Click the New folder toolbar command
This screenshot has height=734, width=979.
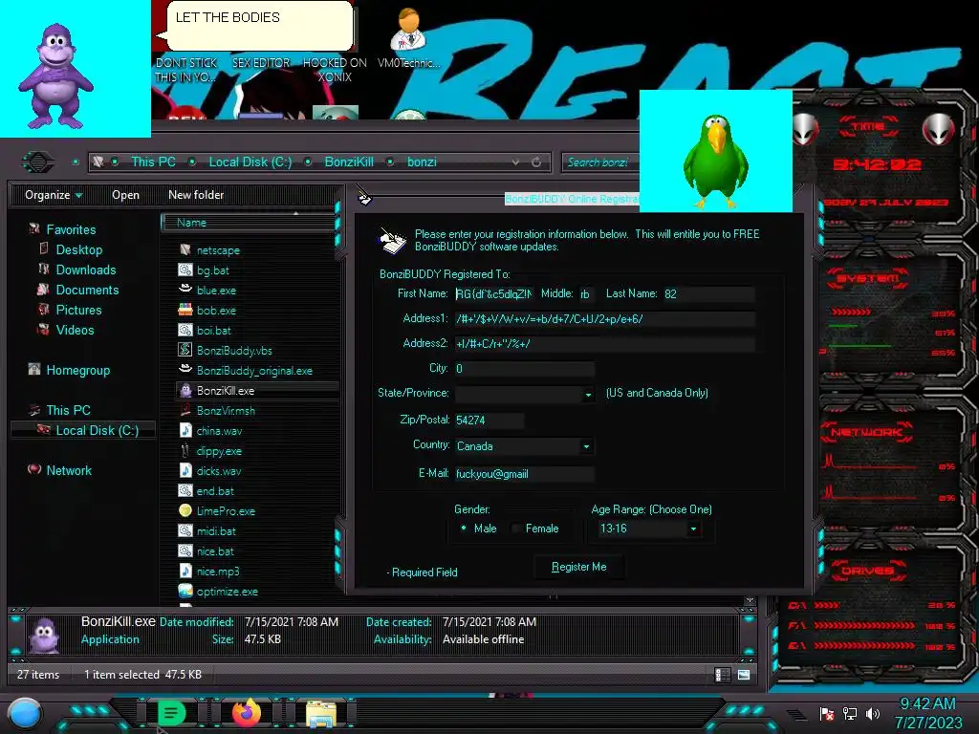click(196, 195)
